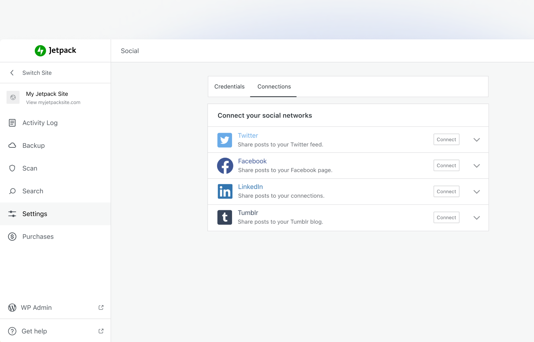
Task: Open the Connections tab
Action: (x=274, y=87)
